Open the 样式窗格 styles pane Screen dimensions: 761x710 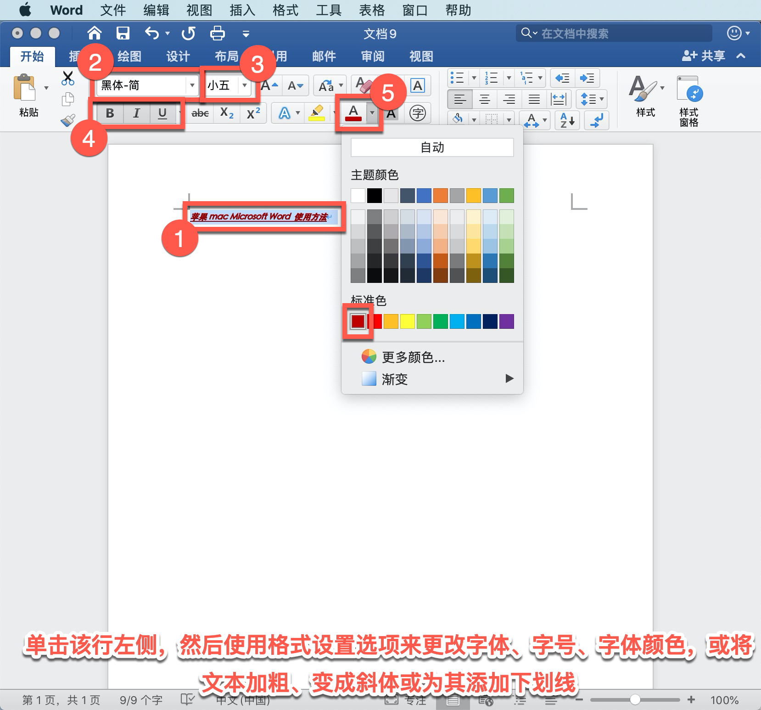click(689, 101)
